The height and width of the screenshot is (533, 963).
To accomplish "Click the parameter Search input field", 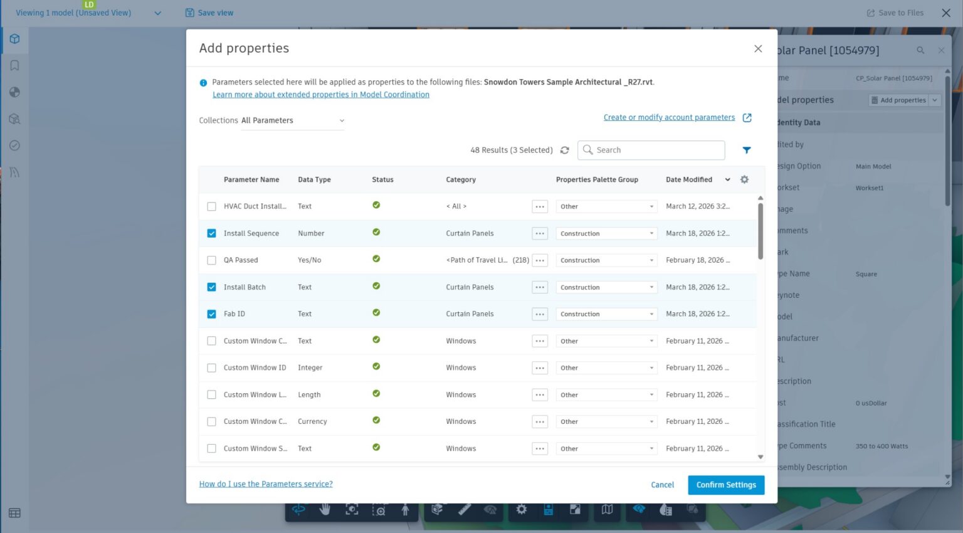I will click(651, 150).
